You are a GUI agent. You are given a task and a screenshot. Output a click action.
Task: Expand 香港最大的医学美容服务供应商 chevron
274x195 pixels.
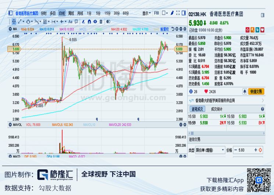(x=263, y=100)
